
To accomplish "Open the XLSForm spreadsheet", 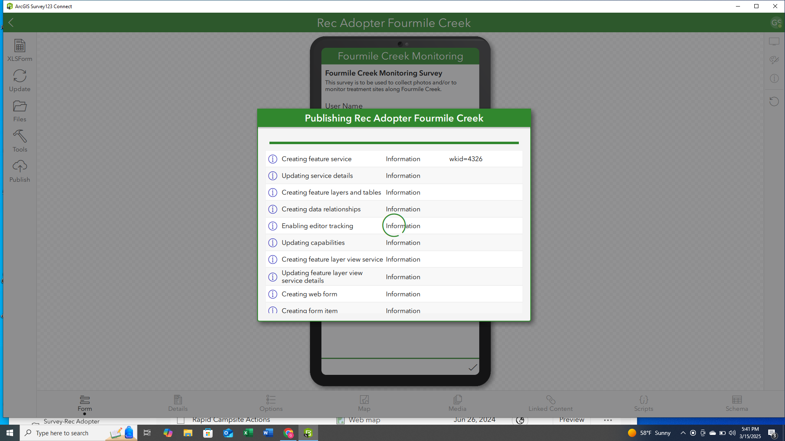I will tap(20, 50).
